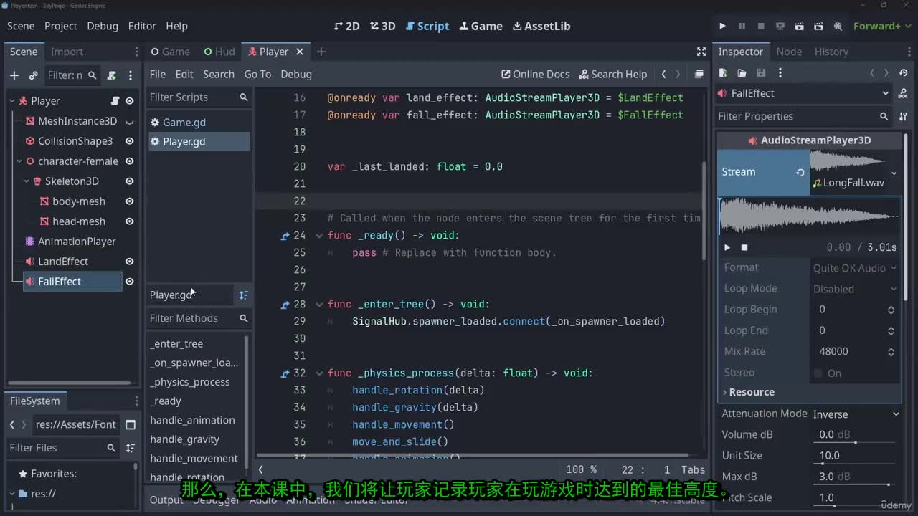This screenshot has height=516, width=918.
Task: Open the Stream resource dropdown arrow
Action: tap(894, 173)
